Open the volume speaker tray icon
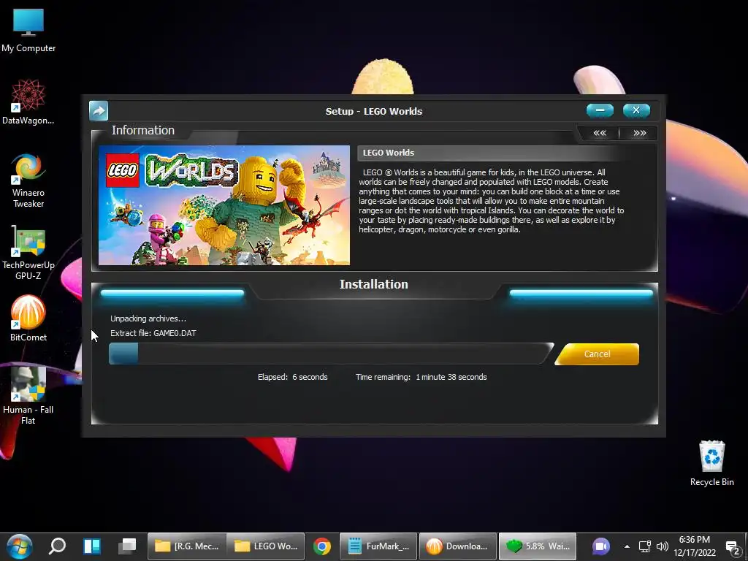The image size is (748, 561). click(662, 546)
